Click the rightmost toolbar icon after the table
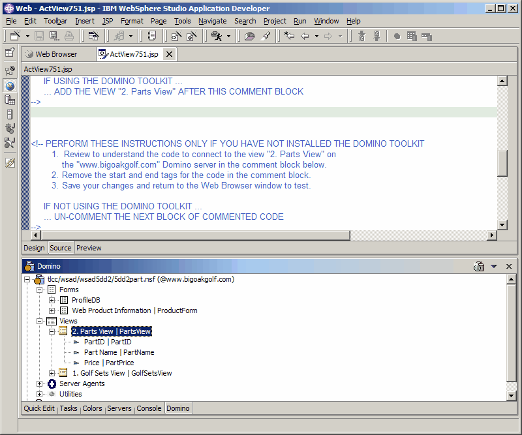Viewport: 522px width, 435px height. [x=427, y=37]
